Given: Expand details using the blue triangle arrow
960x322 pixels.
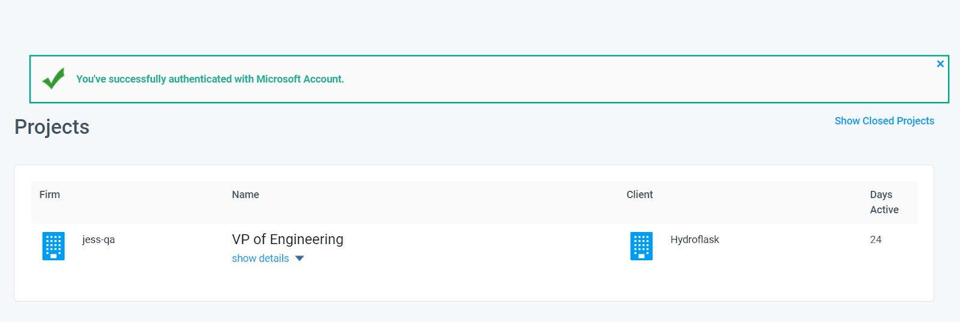Looking at the screenshot, I should [x=299, y=258].
